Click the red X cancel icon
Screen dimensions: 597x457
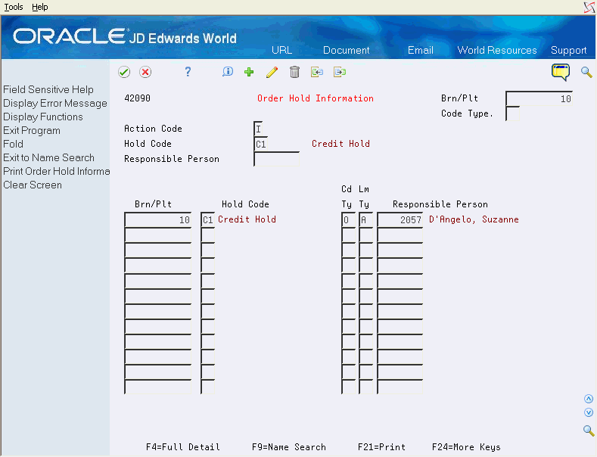[145, 72]
